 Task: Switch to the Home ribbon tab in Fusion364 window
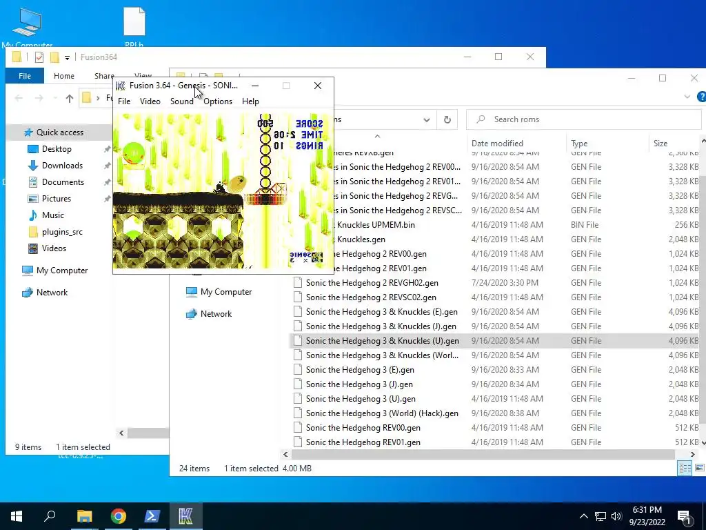coord(64,76)
